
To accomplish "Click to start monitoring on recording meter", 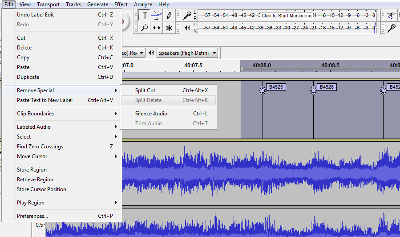I will [x=287, y=16].
